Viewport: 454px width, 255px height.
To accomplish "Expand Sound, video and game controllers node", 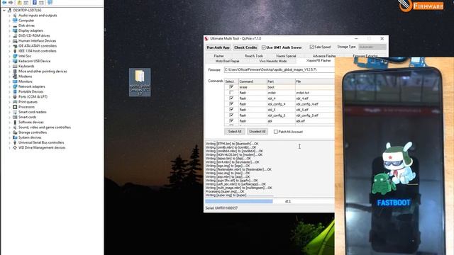I will (x=9, y=127).
